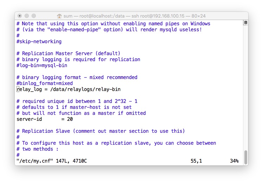
Task: Click the home folder icon in title bar
Action: (x=59, y=16)
